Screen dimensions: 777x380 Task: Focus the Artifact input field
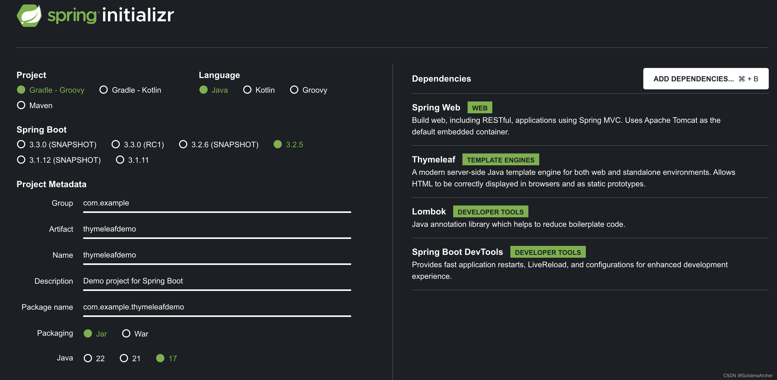tap(217, 230)
